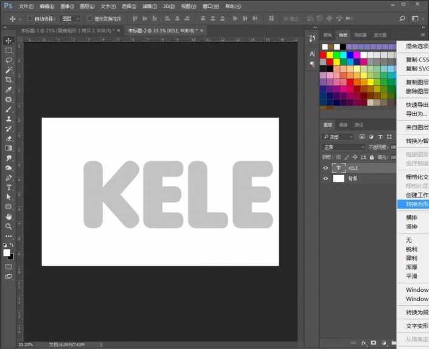Open the layer blend mode 正常 dropdown
This screenshot has width=429, height=349.
tap(343, 147)
